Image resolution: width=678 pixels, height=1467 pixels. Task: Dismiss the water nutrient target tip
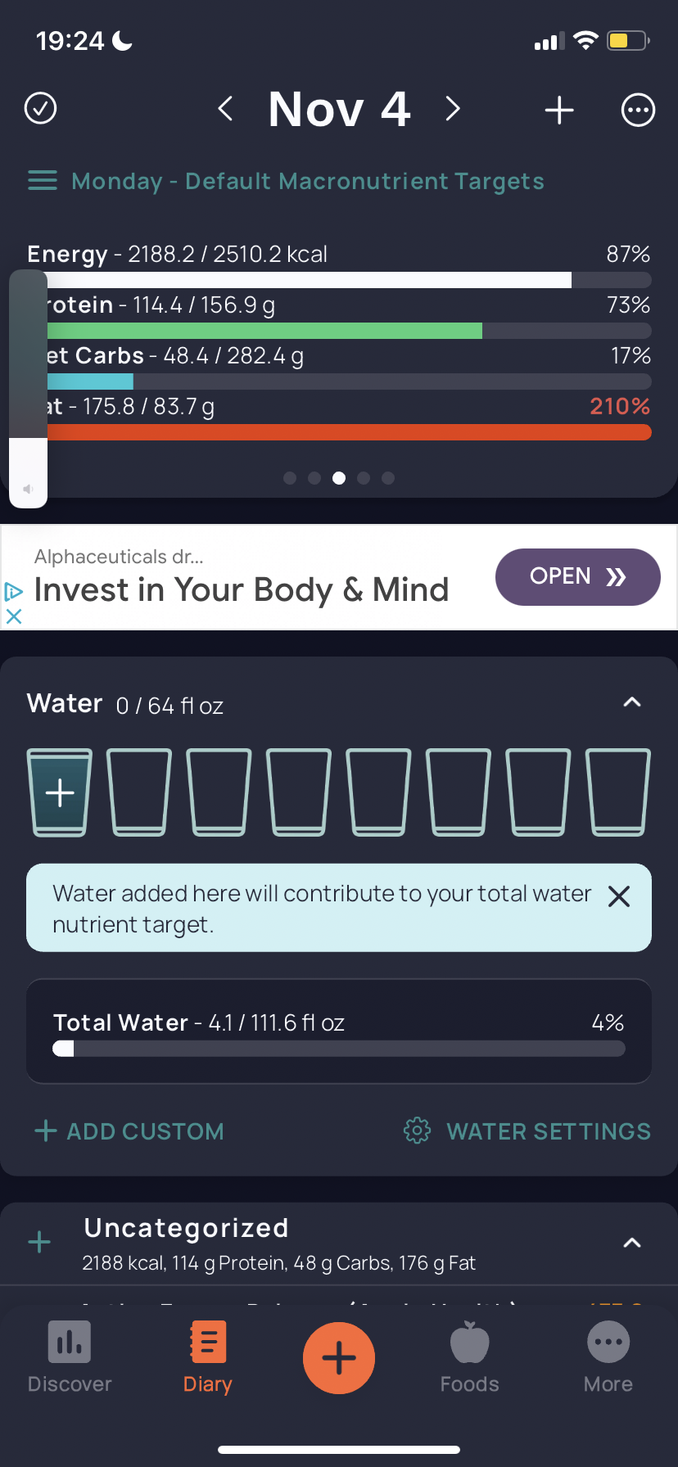tap(619, 896)
